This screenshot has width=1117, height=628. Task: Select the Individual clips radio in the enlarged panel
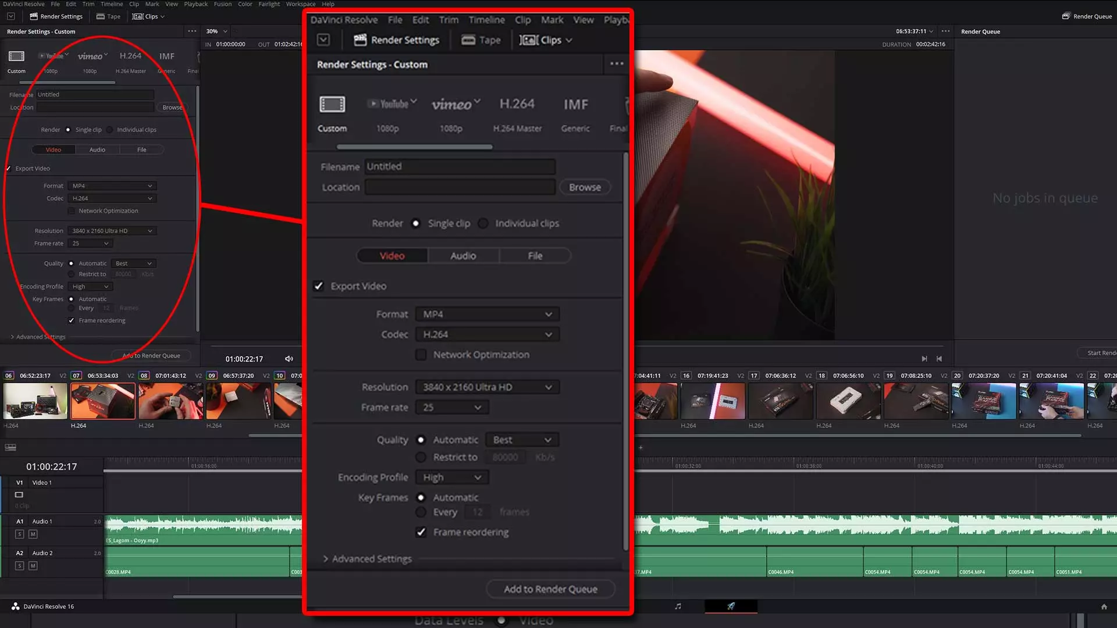(x=483, y=223)
